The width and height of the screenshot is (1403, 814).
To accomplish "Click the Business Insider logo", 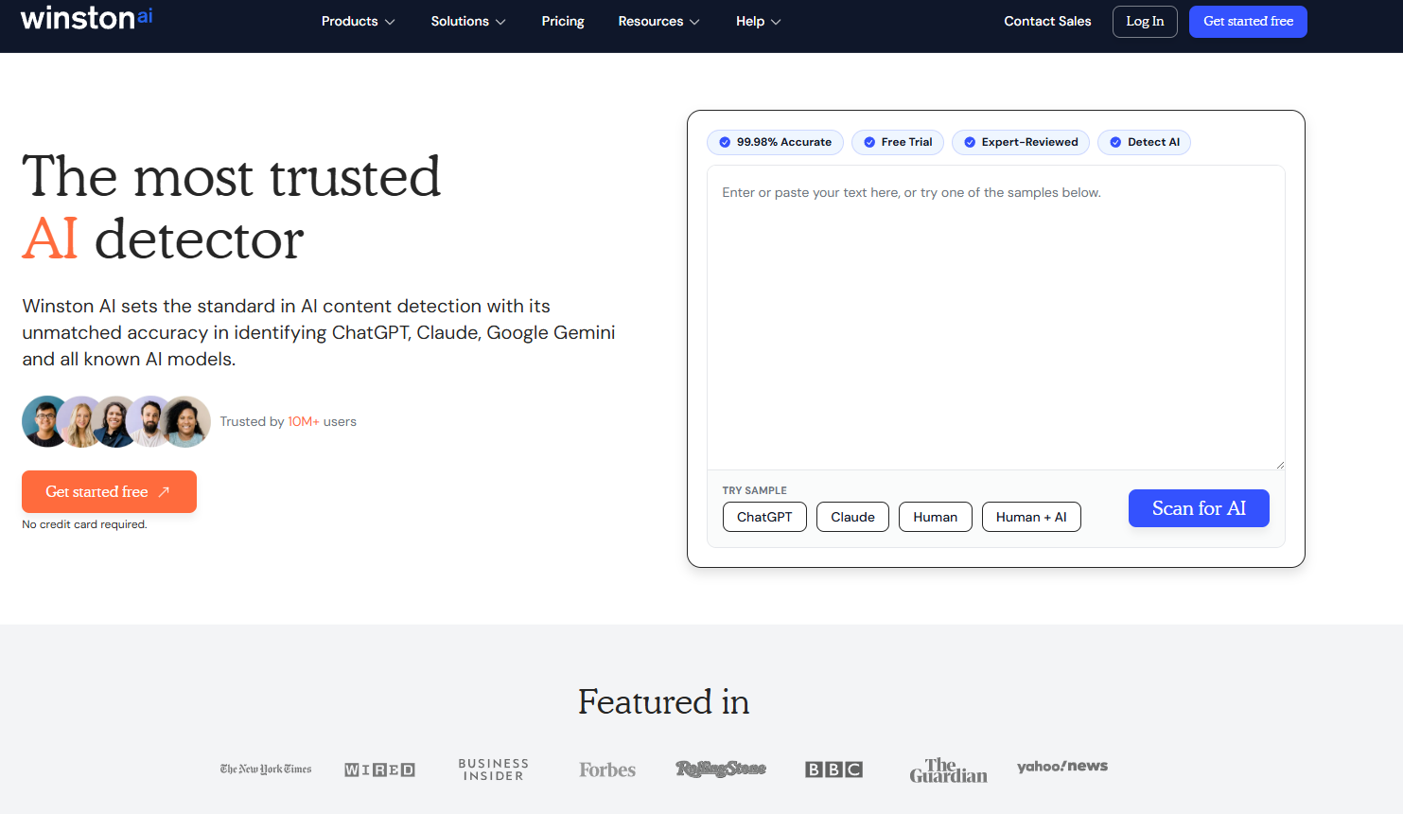I will point(493,770).
